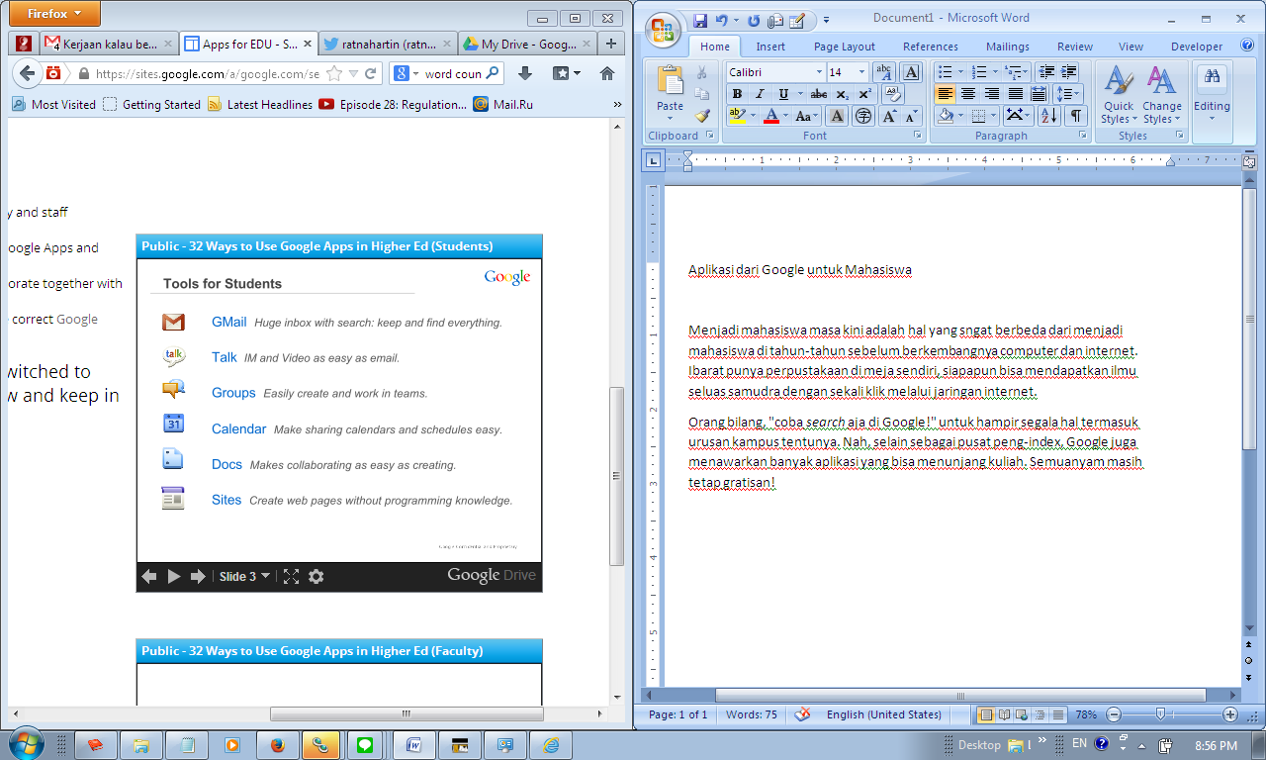Adjust the Word zoom slider handle

click(1160, 714)
